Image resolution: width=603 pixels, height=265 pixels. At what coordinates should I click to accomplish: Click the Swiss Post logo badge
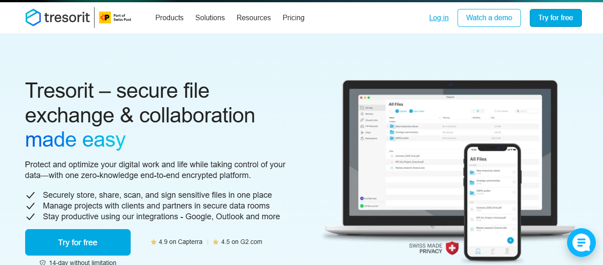(x=115, y=17)
